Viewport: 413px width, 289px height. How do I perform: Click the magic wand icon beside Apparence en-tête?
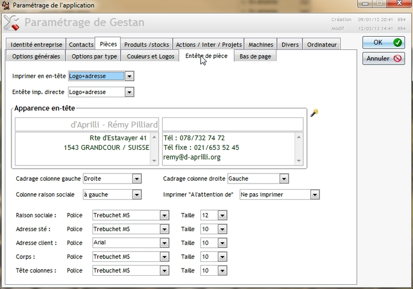coord(314,113)
